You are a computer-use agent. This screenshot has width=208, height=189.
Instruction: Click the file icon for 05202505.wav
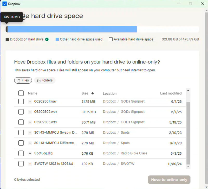coord(30,122)
